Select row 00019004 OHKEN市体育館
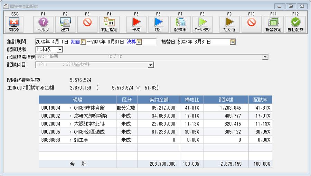Screen dimensions: 311x176 (x=155, y=108)
